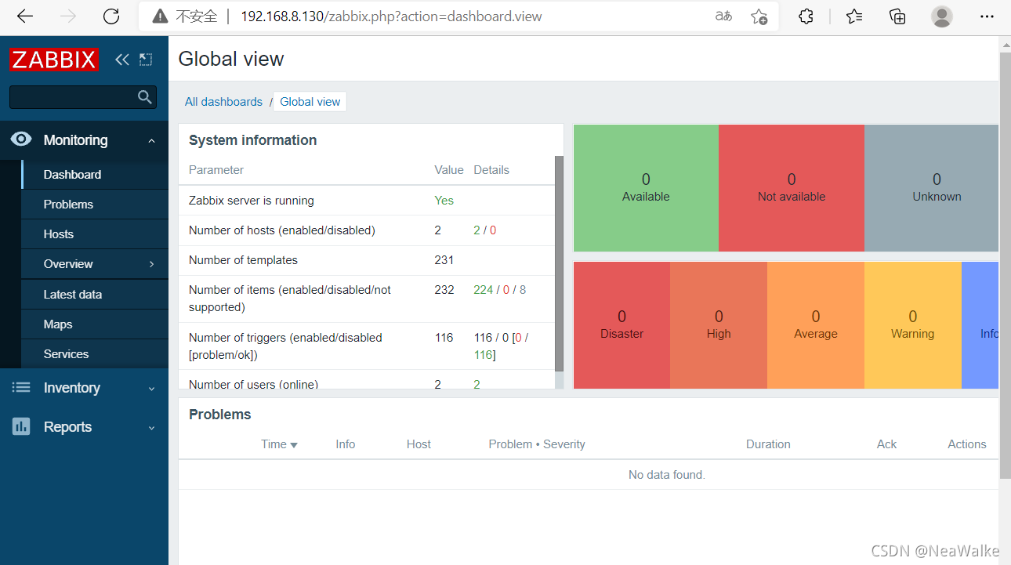Collapse the Zabbix sidebar with the double-chevron icon
Image resolution: width=1011 pixels, height=565 pixels.
coord(122,59)
